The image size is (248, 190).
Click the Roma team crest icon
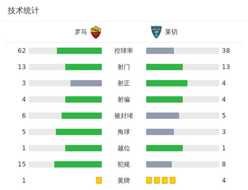click(x=95, y=32)
